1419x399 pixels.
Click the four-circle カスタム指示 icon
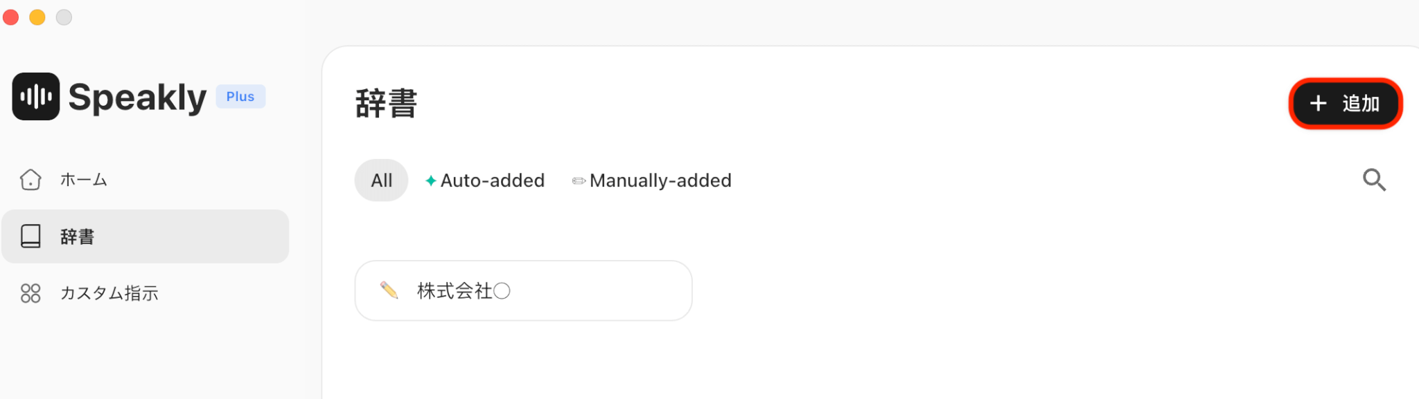pyautogui.click(x=30, y=293)
